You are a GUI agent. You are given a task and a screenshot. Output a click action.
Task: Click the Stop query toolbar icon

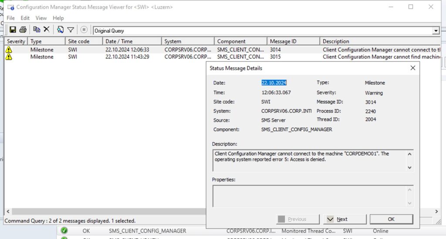[x=84, y=30]
